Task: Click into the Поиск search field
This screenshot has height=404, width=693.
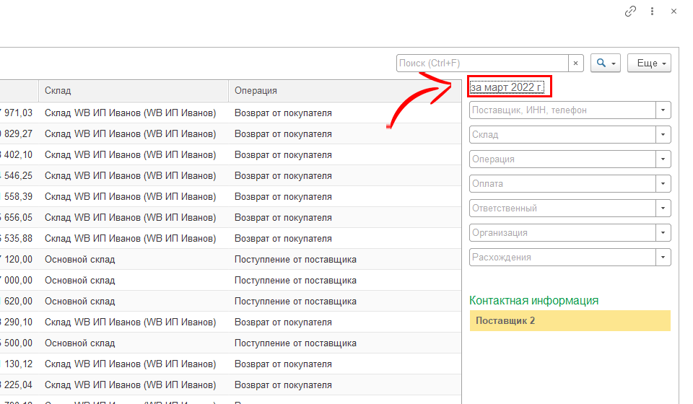Action: click(482, 63)
